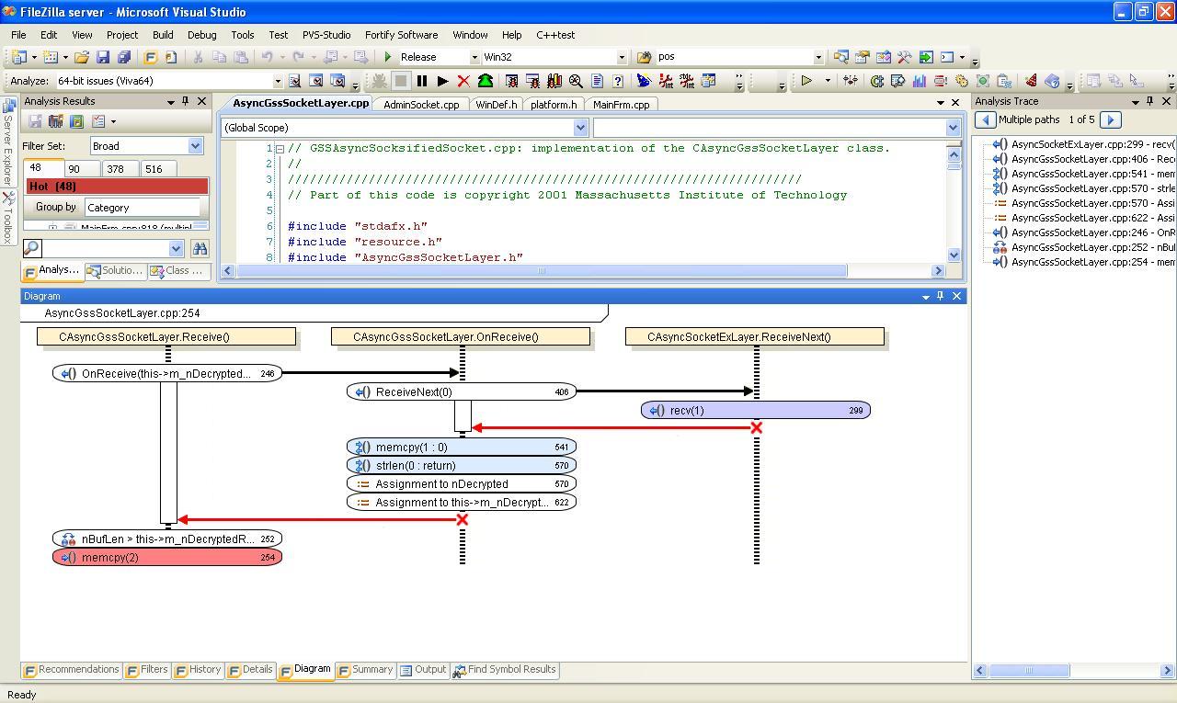Screen dimensions: 1177x703
Task: Click the recv(1) diagram node
Action: 755,411
